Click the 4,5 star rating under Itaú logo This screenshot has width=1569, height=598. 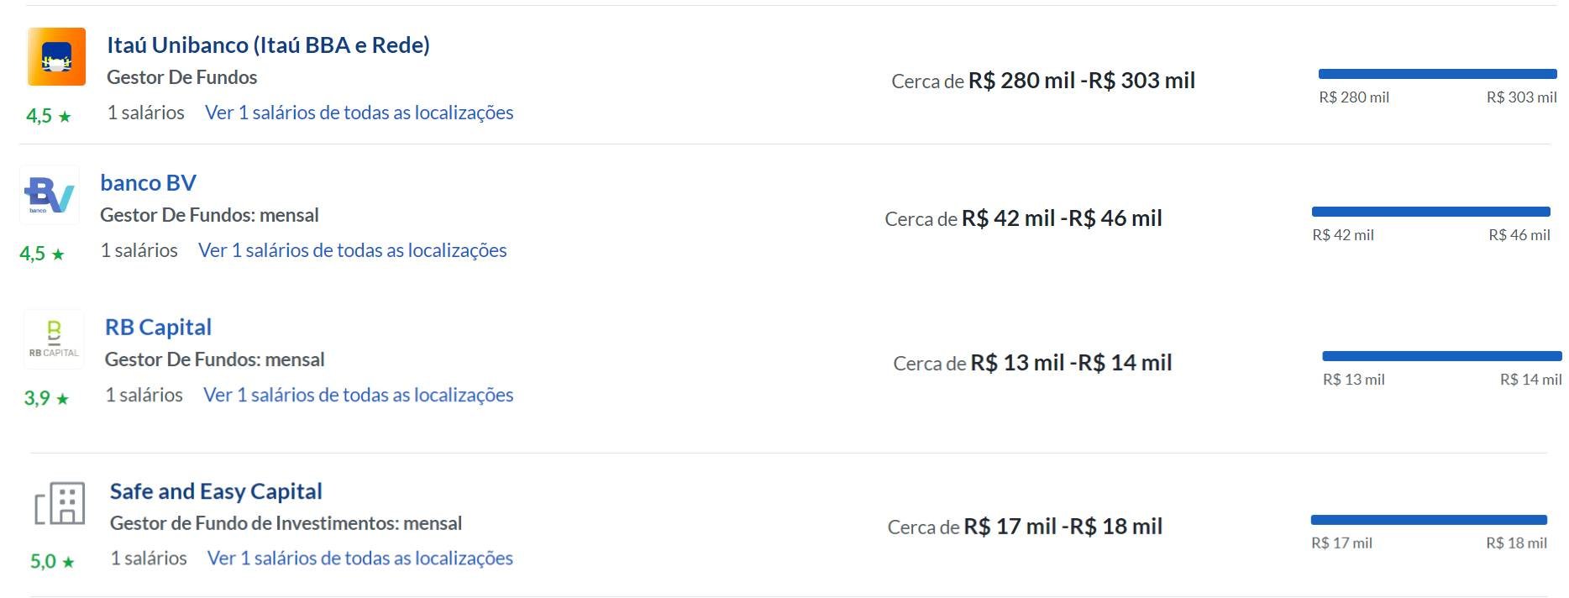(49, 116)
